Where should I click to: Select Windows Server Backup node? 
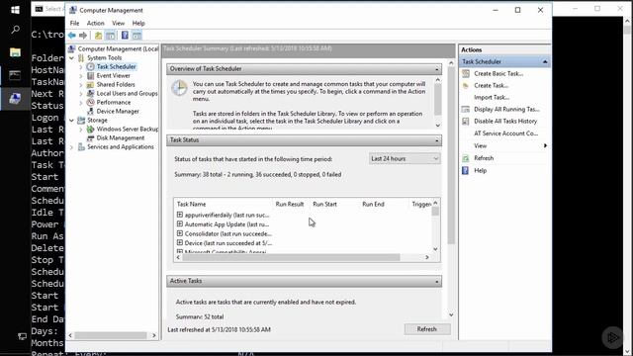click(x=128, y=130)
